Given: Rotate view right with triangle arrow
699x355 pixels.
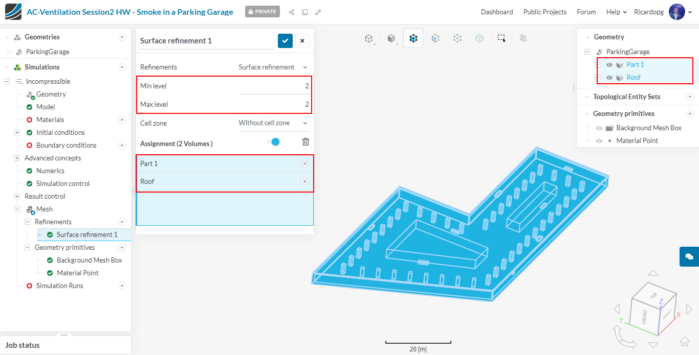Looking at the screenshot, I should click(x=688, y=309).
